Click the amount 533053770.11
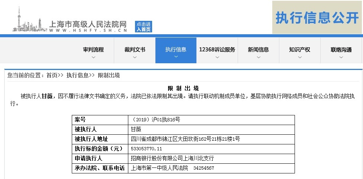The image size is (363, 179). [146, 149]
